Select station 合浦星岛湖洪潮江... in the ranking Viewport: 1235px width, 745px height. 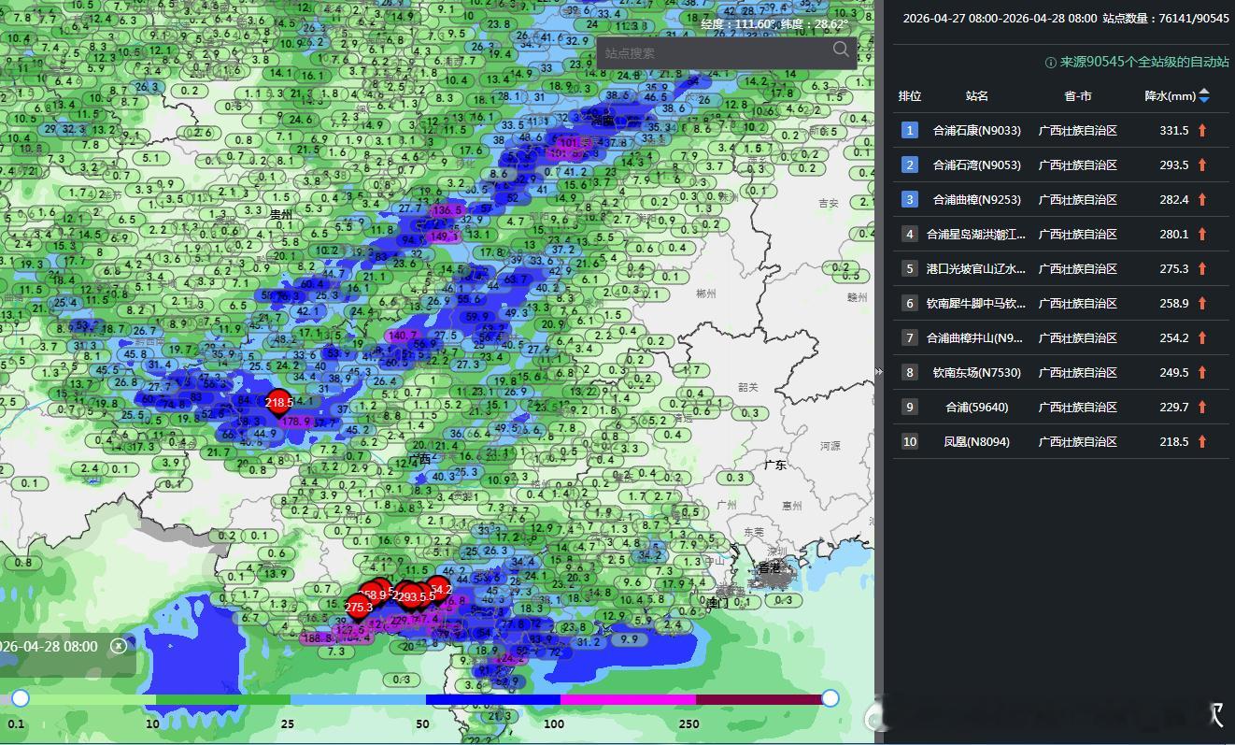click(977, 235)
